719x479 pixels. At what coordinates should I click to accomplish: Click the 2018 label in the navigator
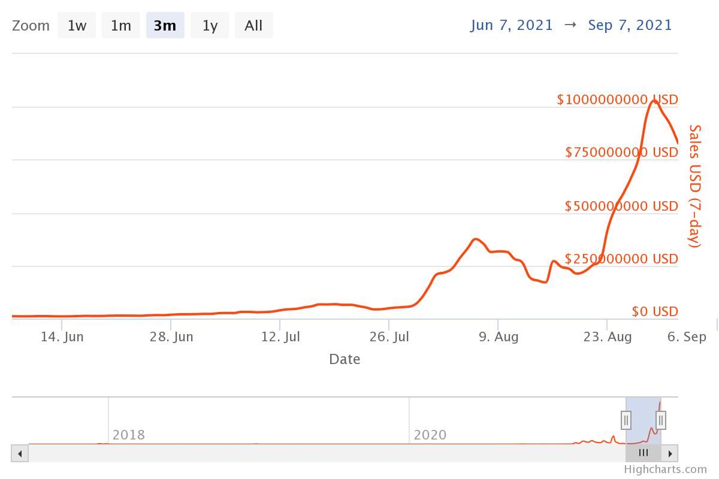point(129,435)
